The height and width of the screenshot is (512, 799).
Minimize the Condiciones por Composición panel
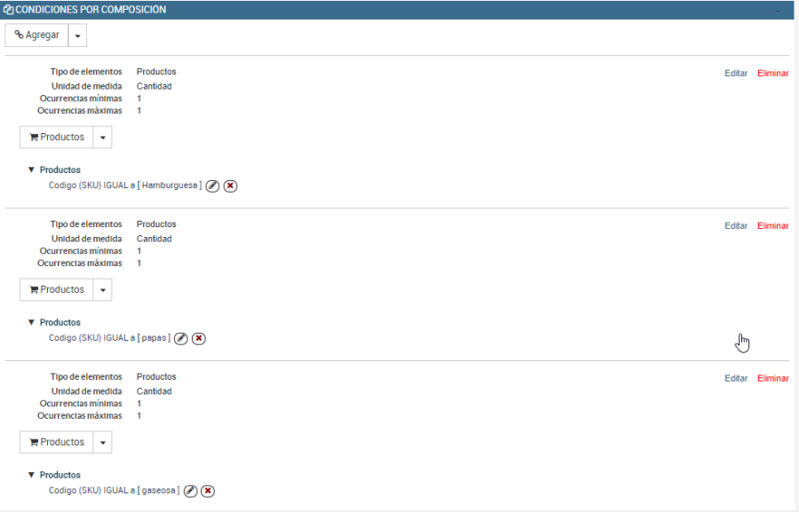[x=778, y=11]
